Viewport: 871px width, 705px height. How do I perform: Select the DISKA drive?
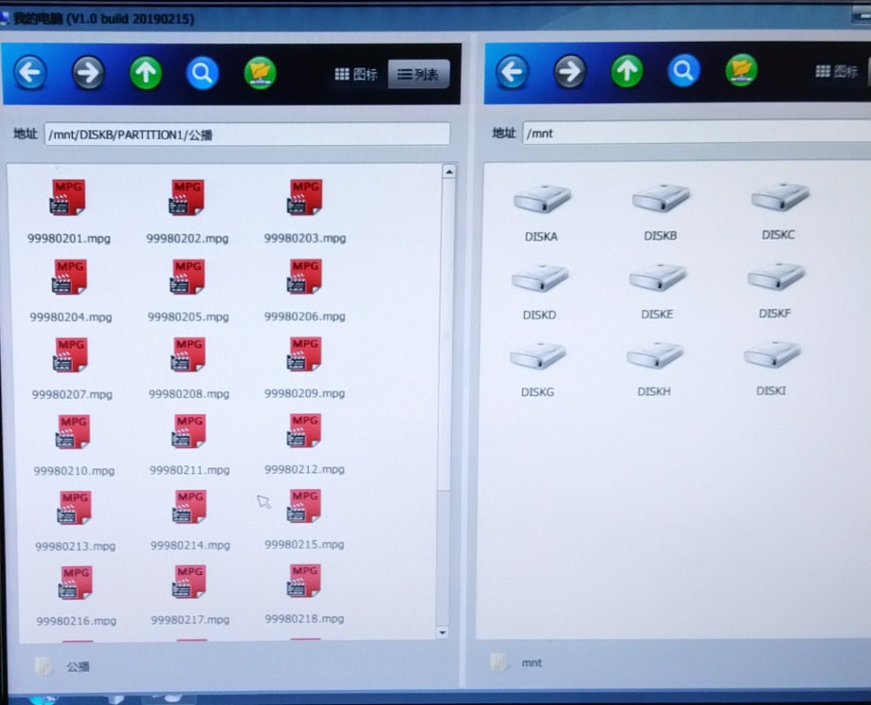tap(541, 210)
